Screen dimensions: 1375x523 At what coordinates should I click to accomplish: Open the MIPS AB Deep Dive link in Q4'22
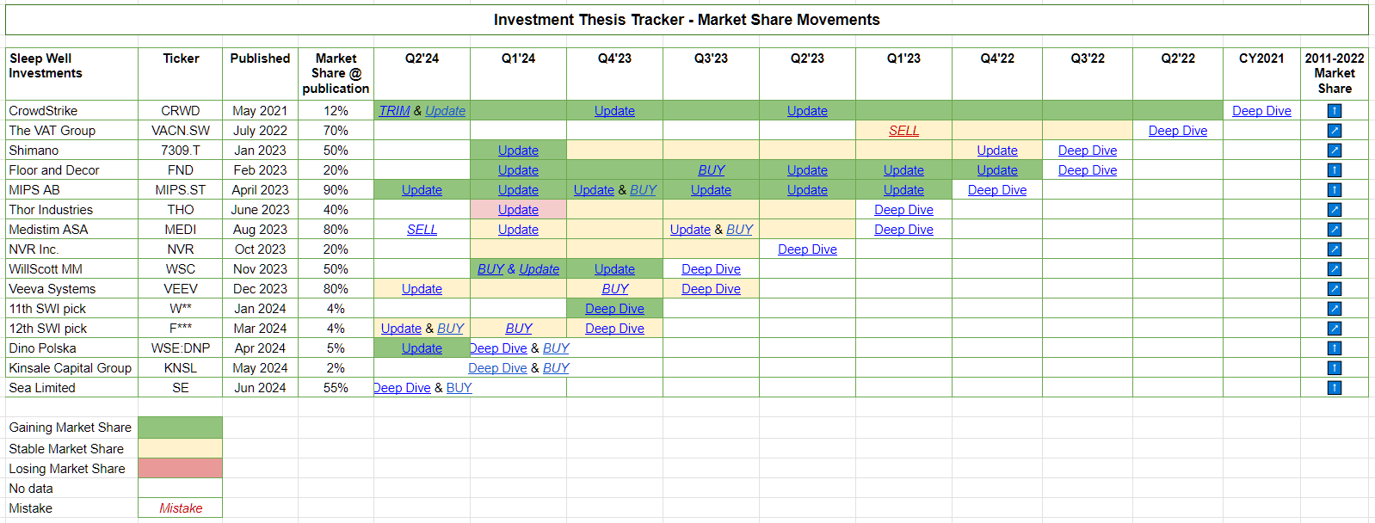tap(997, 190)
